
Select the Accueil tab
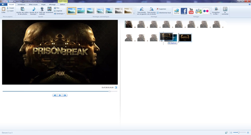12,4
